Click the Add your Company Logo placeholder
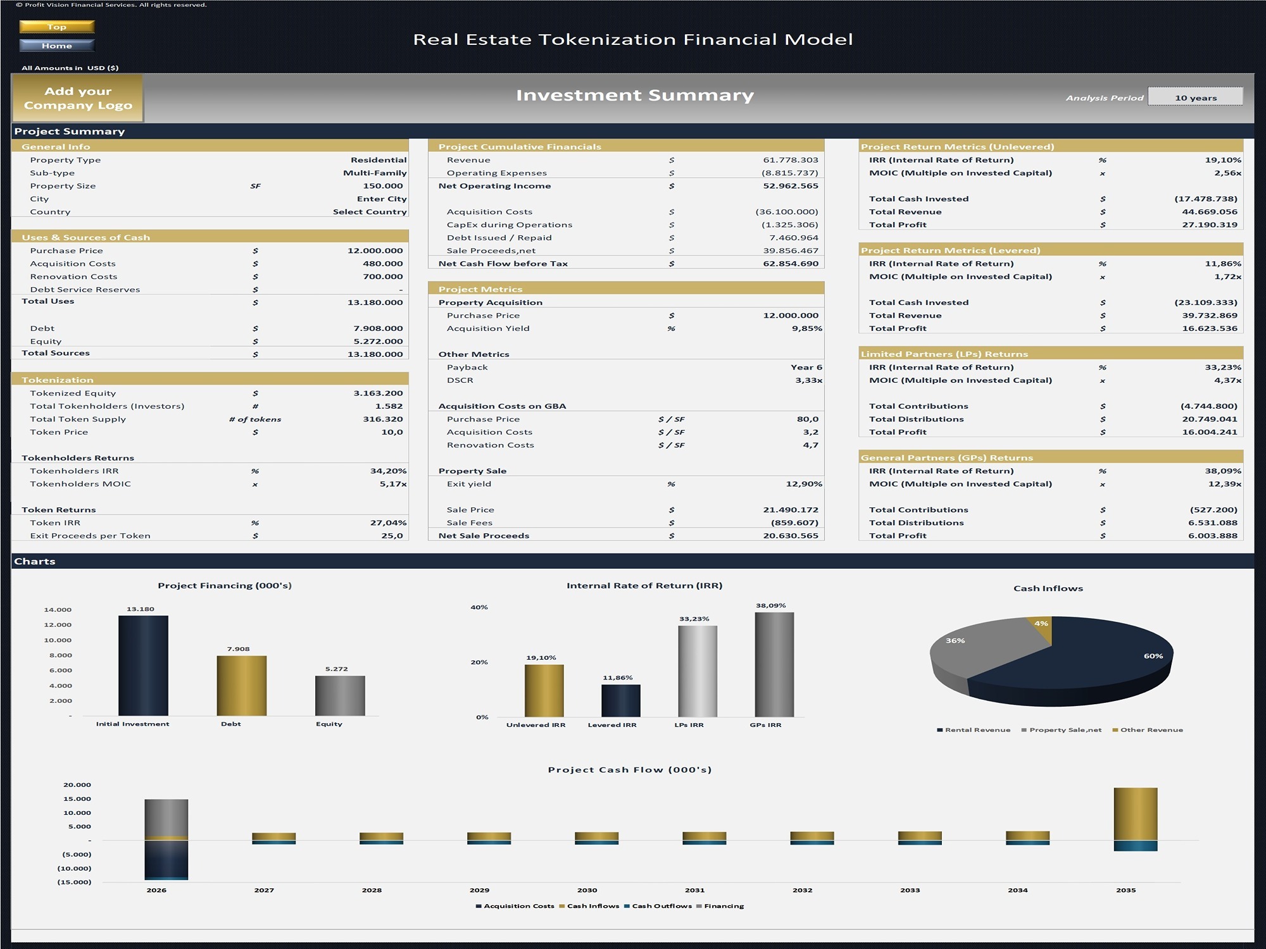 click(x=78, y=98)
